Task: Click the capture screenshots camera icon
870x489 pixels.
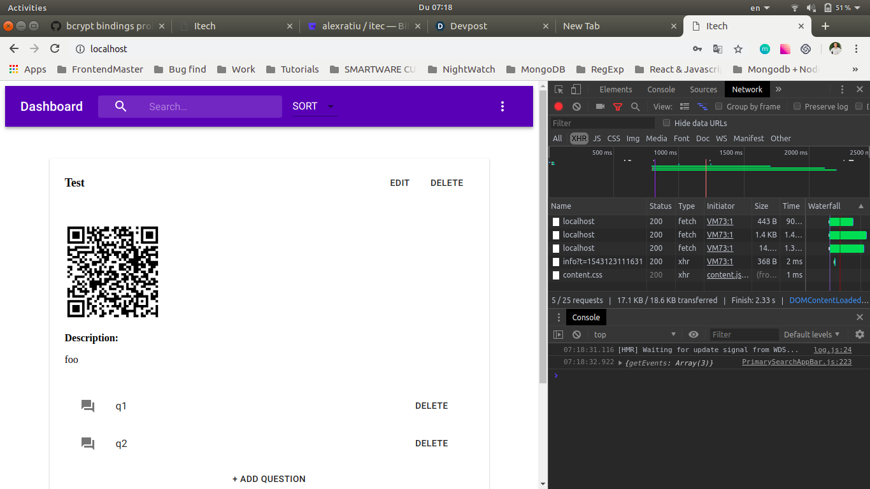Action: pos(600,107)
